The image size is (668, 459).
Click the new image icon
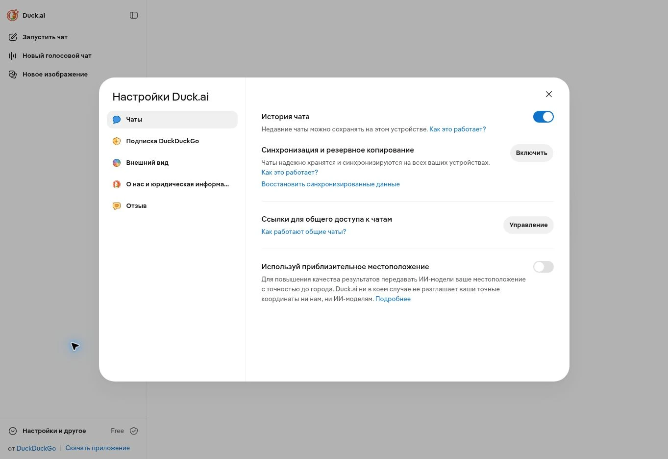[13, 74]
